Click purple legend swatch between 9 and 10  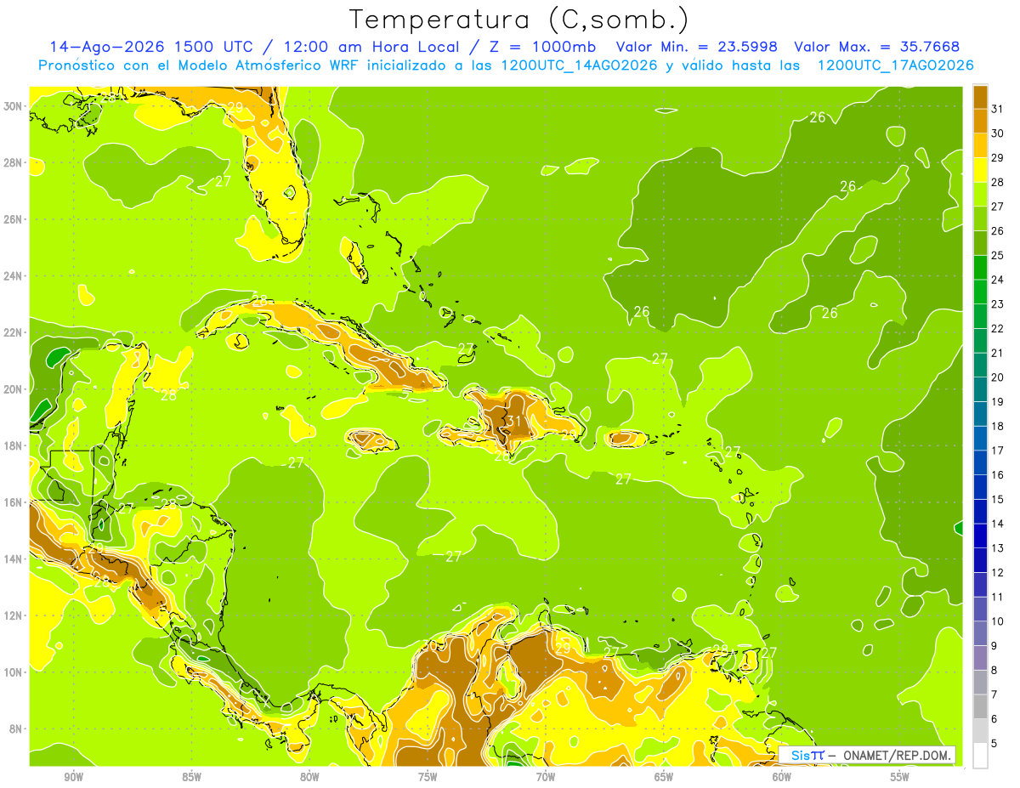pos(980,633)
